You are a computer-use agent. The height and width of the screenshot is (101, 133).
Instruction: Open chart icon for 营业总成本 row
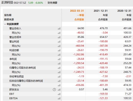[59, 37]
